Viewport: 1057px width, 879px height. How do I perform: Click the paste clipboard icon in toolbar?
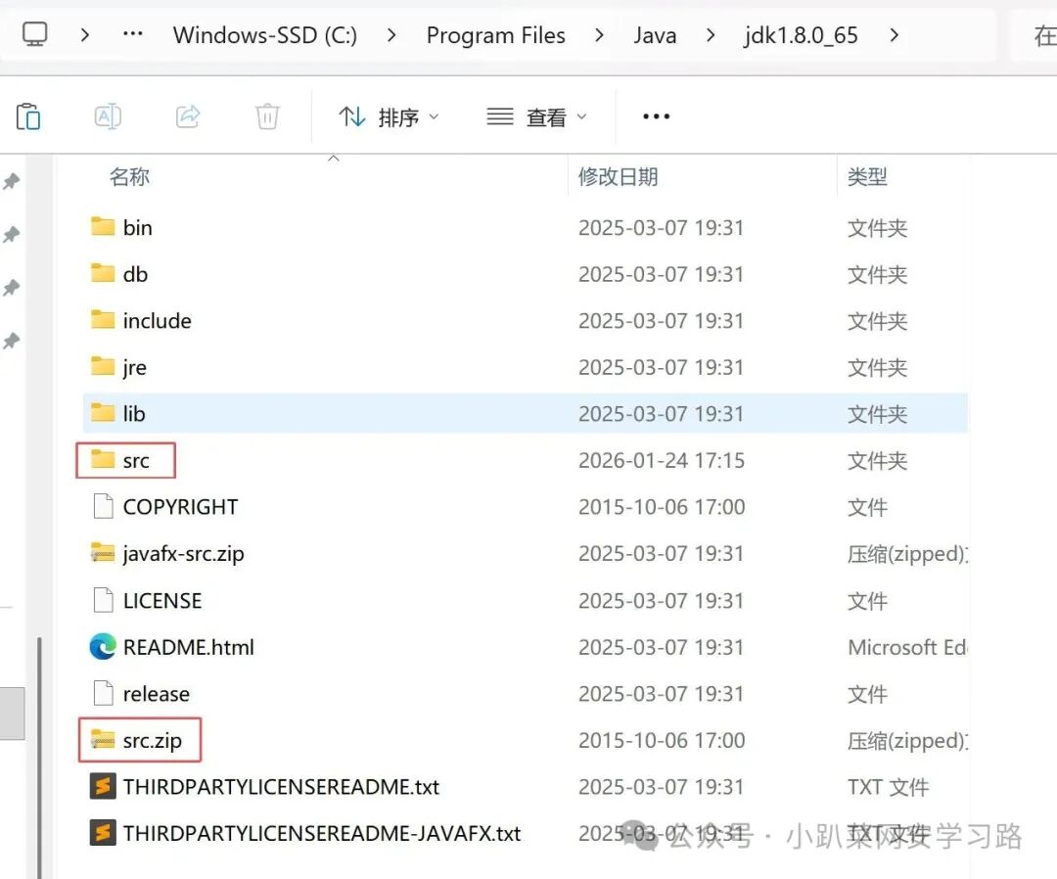(x=28, y=116)
